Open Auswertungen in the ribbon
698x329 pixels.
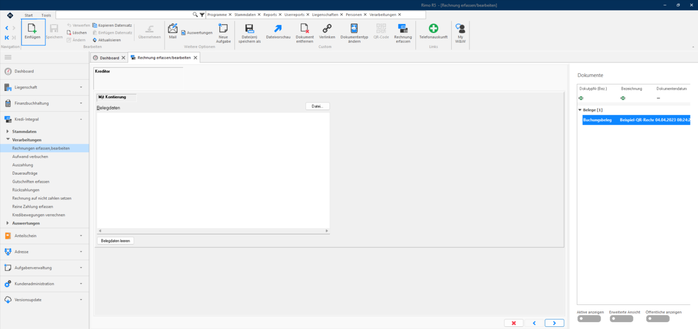point(196,33)
